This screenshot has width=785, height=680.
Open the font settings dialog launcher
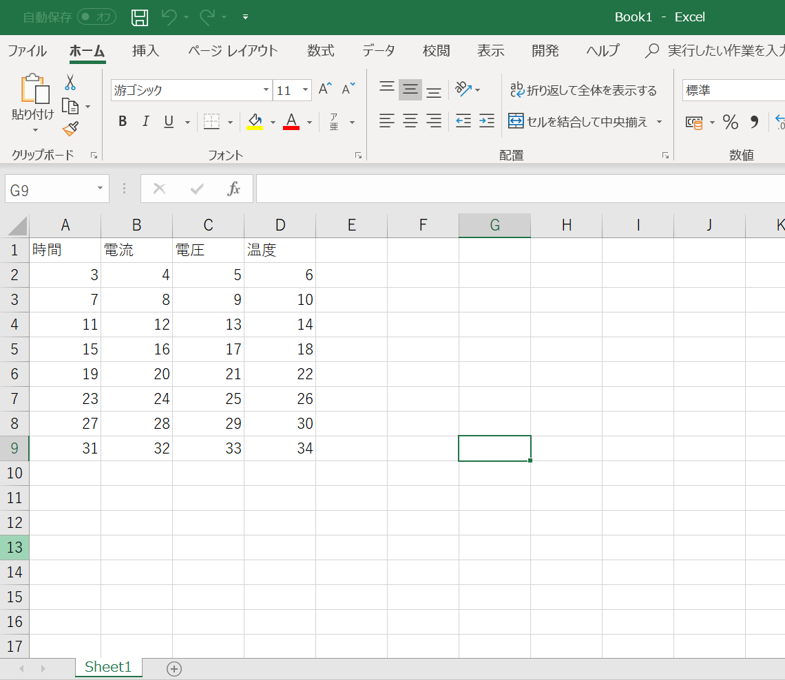pos(359,156)
